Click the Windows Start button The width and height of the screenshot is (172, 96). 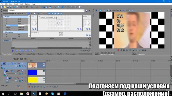pos(3,94)
